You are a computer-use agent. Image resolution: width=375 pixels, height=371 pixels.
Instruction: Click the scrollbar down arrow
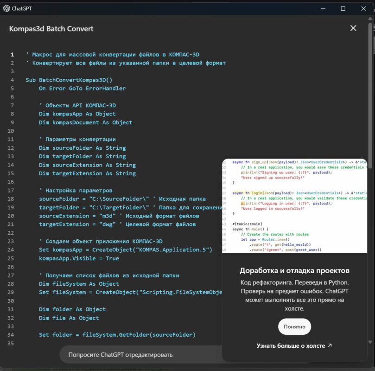[x=370, y=342]
